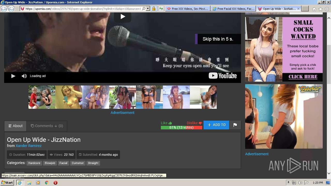Click the 'Straight' category tag
The image size is (331, 186).
pyautogui.click(x=93, y=163)
